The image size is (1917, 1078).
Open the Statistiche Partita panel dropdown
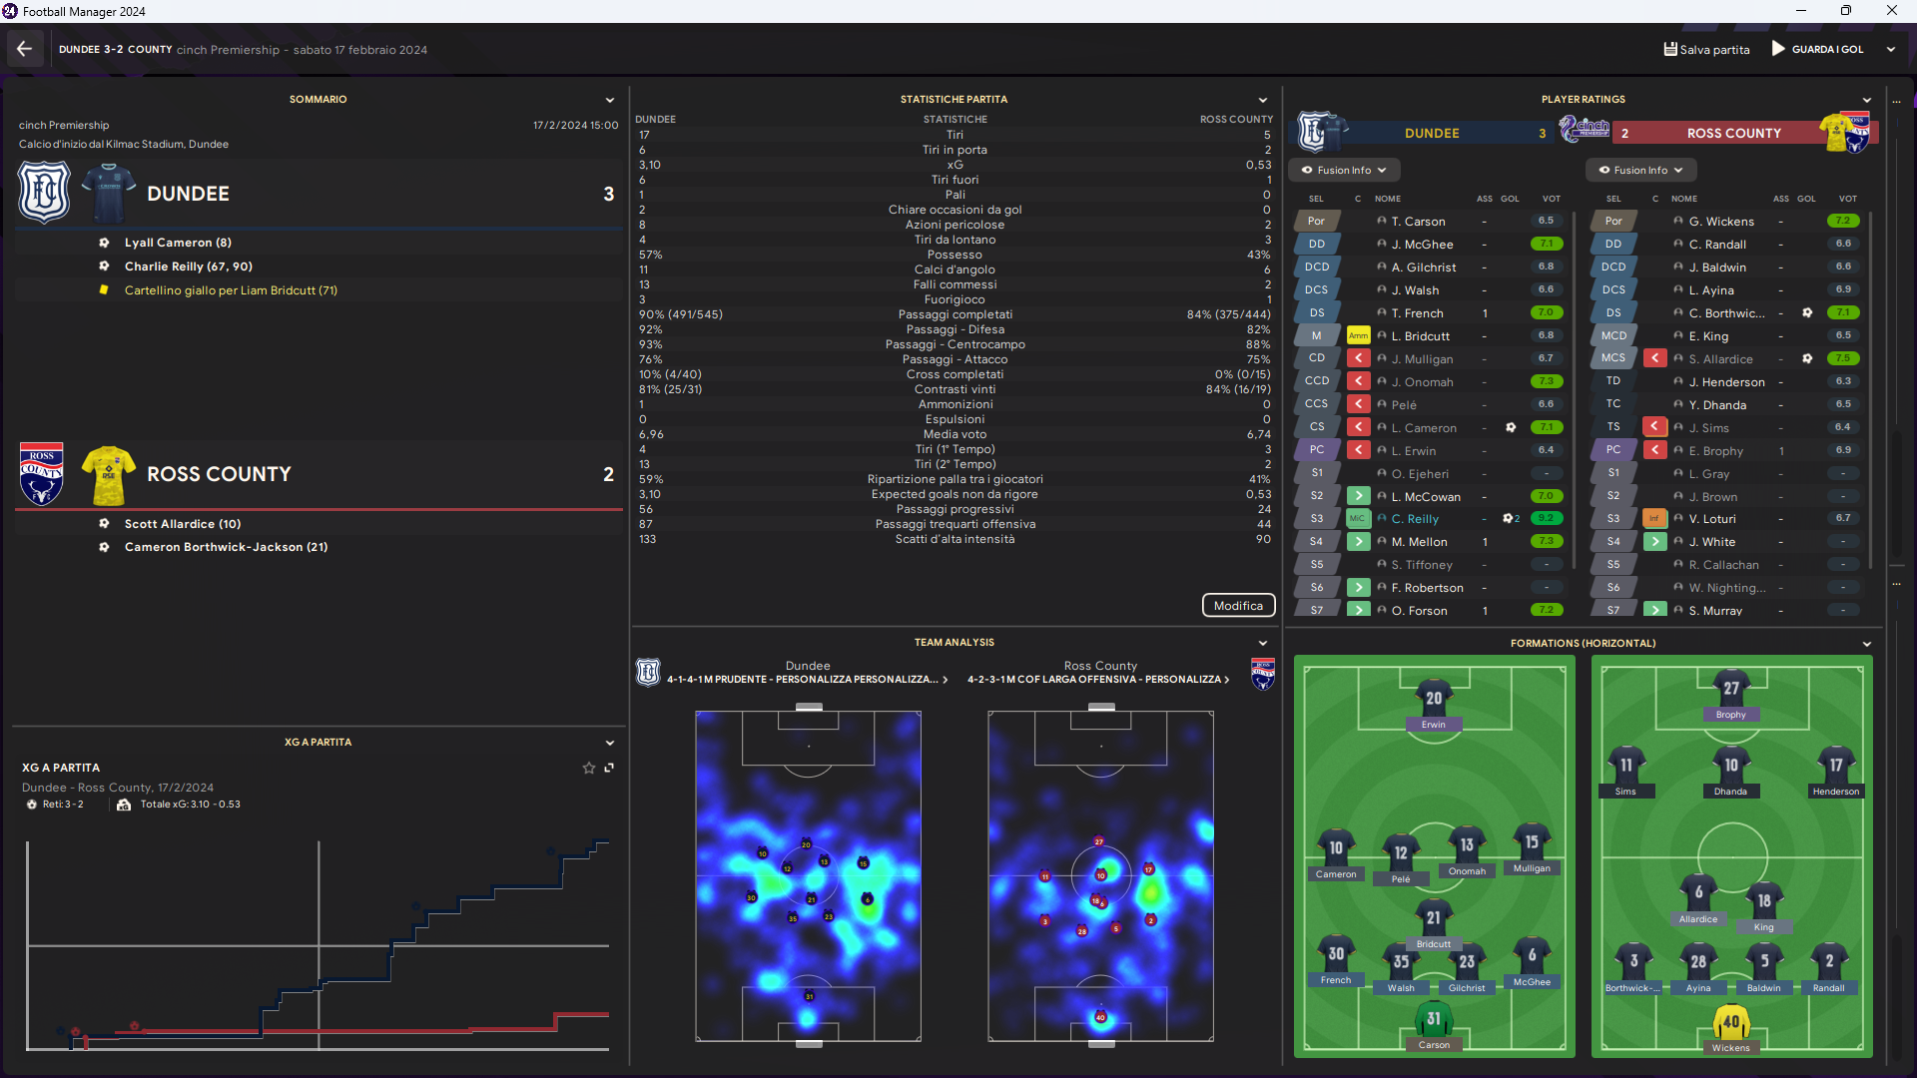[x=1263, y=100]
